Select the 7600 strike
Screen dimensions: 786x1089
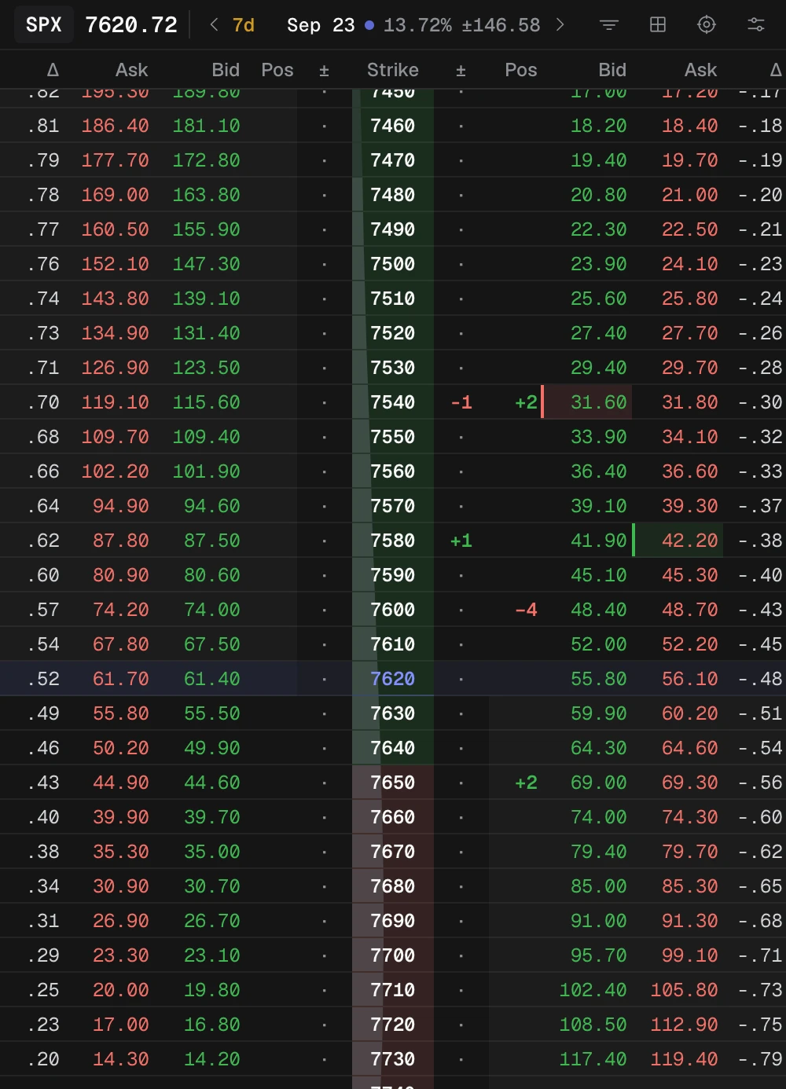pyautogui.click(x=393, y=610)
